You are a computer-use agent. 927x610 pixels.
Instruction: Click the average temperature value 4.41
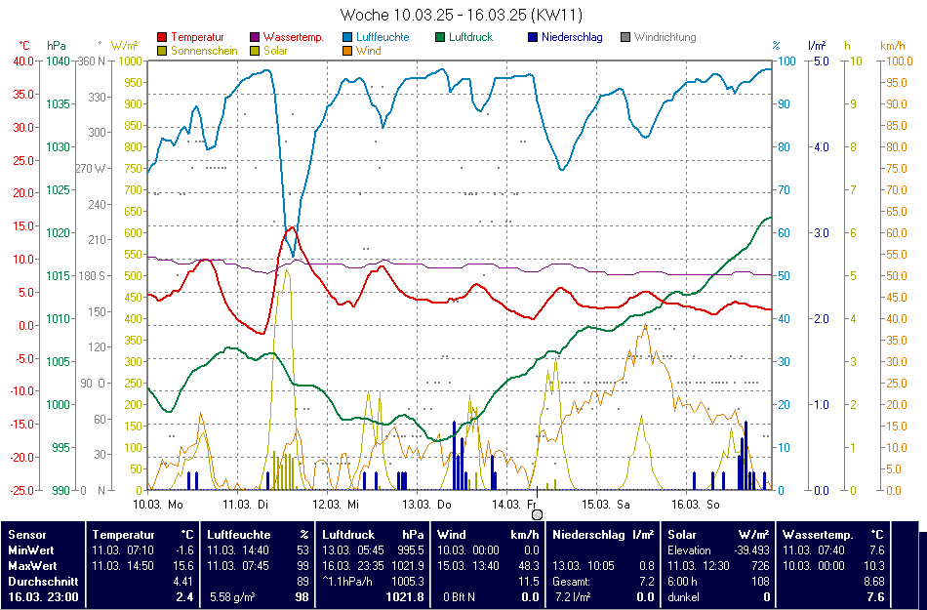pos(183,582)
